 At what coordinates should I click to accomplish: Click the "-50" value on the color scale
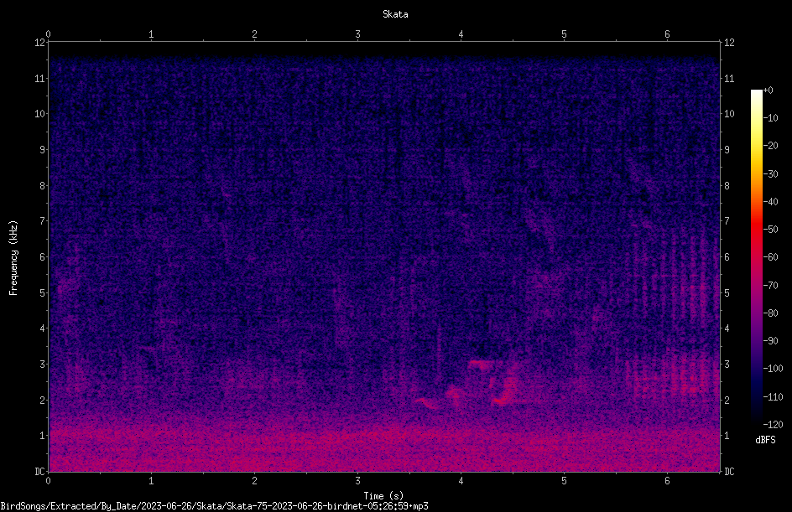coord(771,230)
